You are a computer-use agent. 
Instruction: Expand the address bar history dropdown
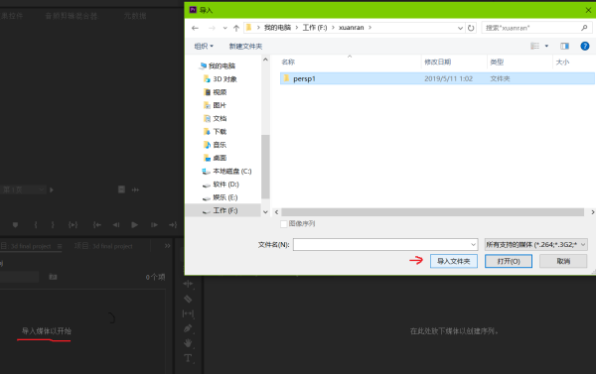tap(460, 28)
